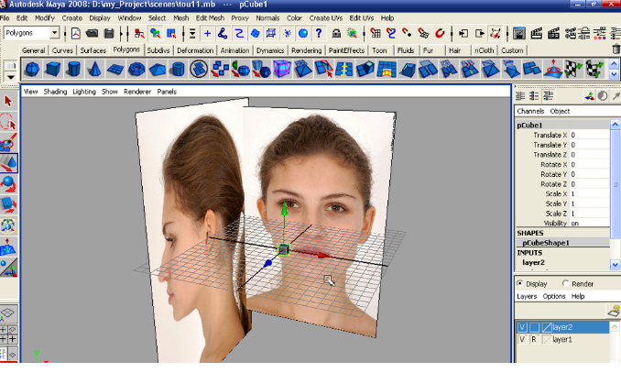
Task: Open the Create UVs menu
Action: [x=326, y=18]
